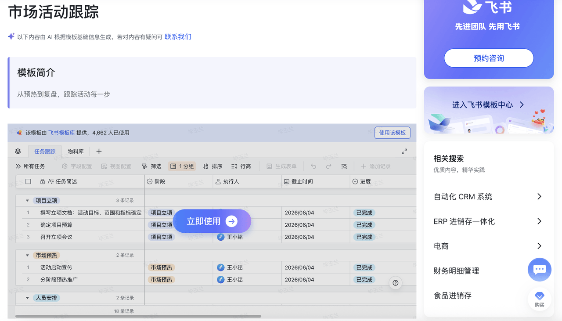Click the 联系我们 link
562x321 pixels.
coord(178,37)
